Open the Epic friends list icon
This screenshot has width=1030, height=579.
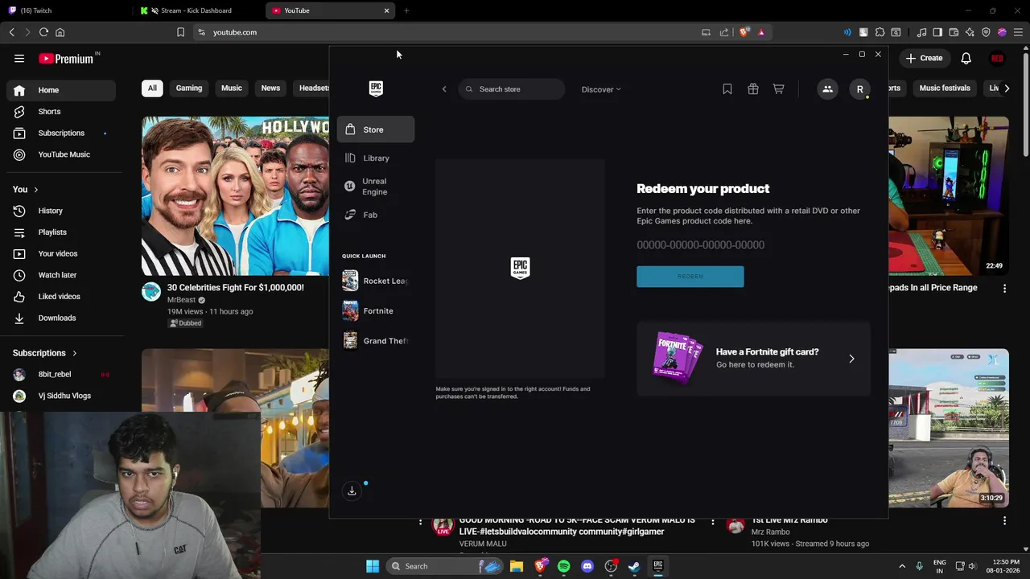point(827,89)
